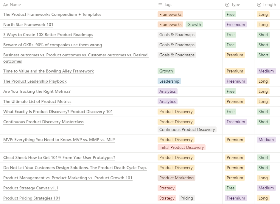
Task: Open the Type column header menu
Action: (x=238, y=5)
